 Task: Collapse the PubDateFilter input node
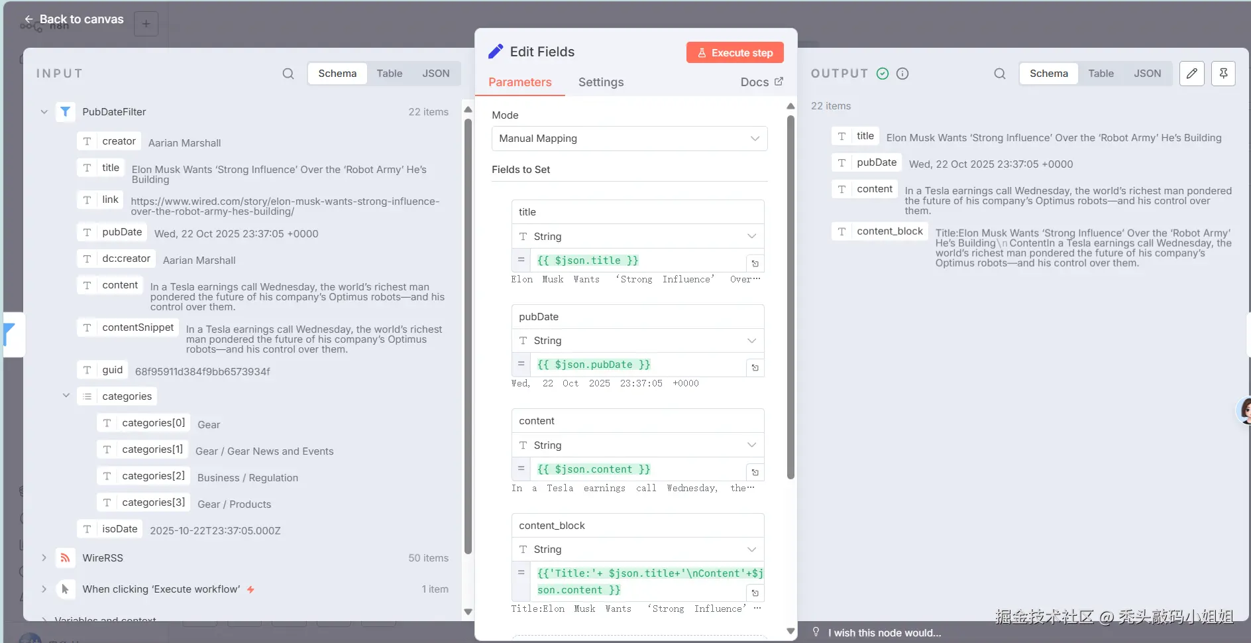44,112
